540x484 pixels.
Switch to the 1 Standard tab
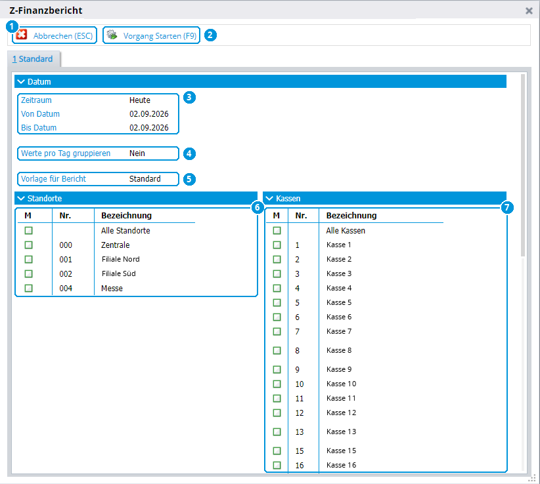point(33,59)
